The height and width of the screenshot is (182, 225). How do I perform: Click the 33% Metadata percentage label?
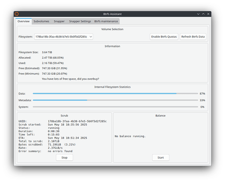pyautogui.click(x=202, y=100)
